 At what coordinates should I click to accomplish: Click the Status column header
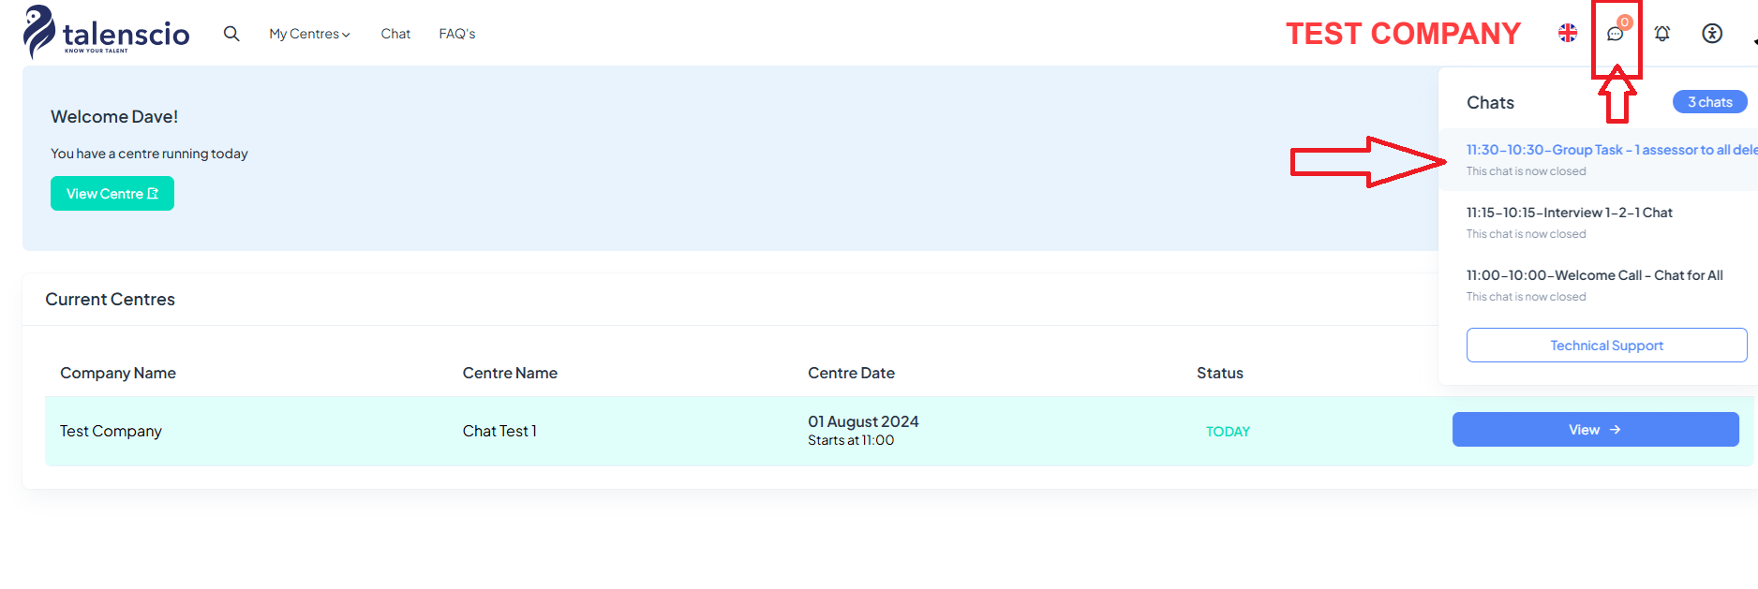coord(1219,373)
